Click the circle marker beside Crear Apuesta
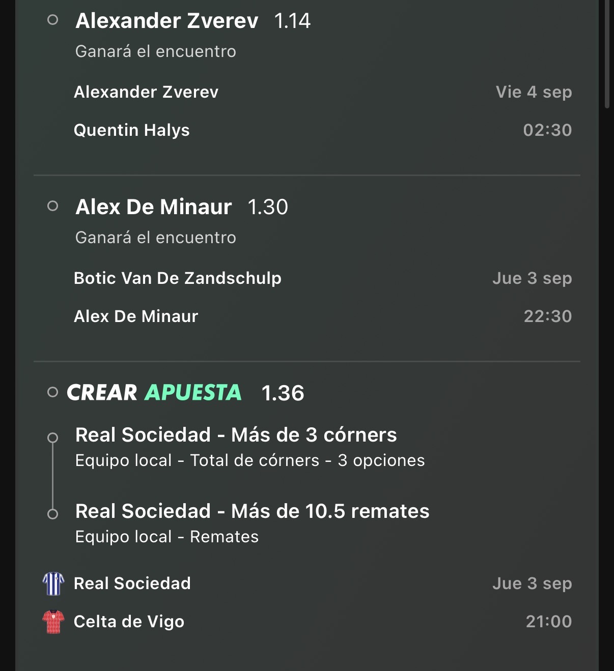This screenshot has width=614, height=671. click(x=52, y=392)
